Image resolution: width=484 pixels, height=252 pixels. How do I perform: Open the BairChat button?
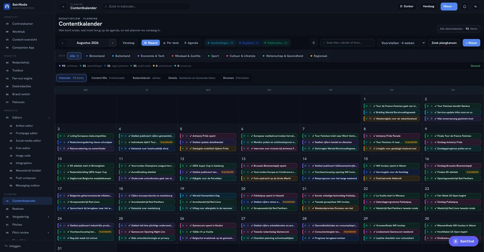click(464, 241)
